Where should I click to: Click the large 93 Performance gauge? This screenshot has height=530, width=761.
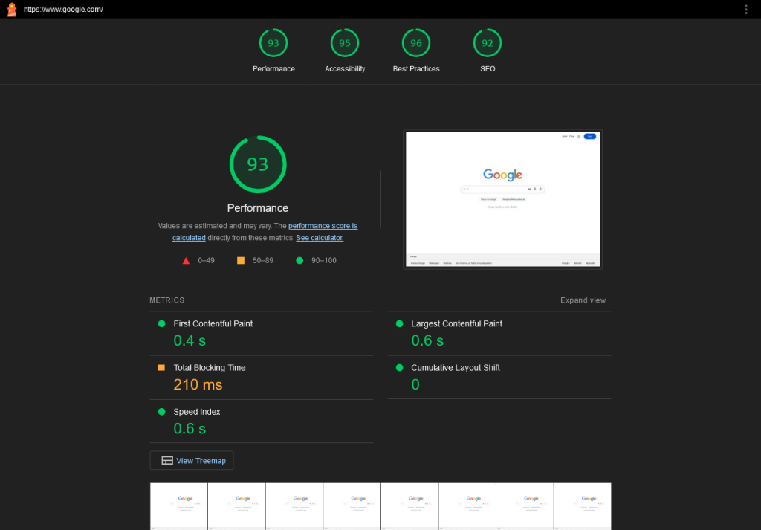pyautogui.click(x=258, y=164)
